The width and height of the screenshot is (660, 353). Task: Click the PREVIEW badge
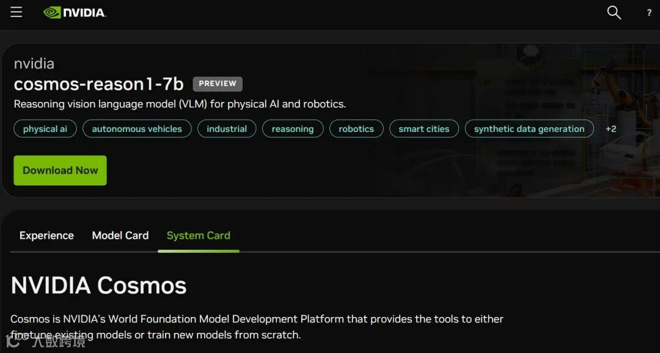218,84
